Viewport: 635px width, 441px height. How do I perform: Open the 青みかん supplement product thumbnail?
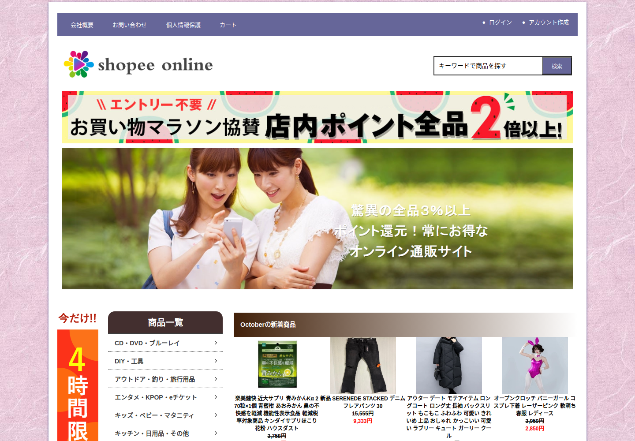pyautogui.click(x=277, y=365)
